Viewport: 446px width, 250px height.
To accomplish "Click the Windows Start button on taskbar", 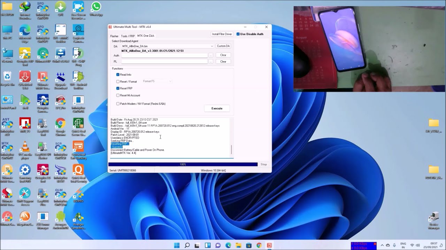I will coord(177,245).
